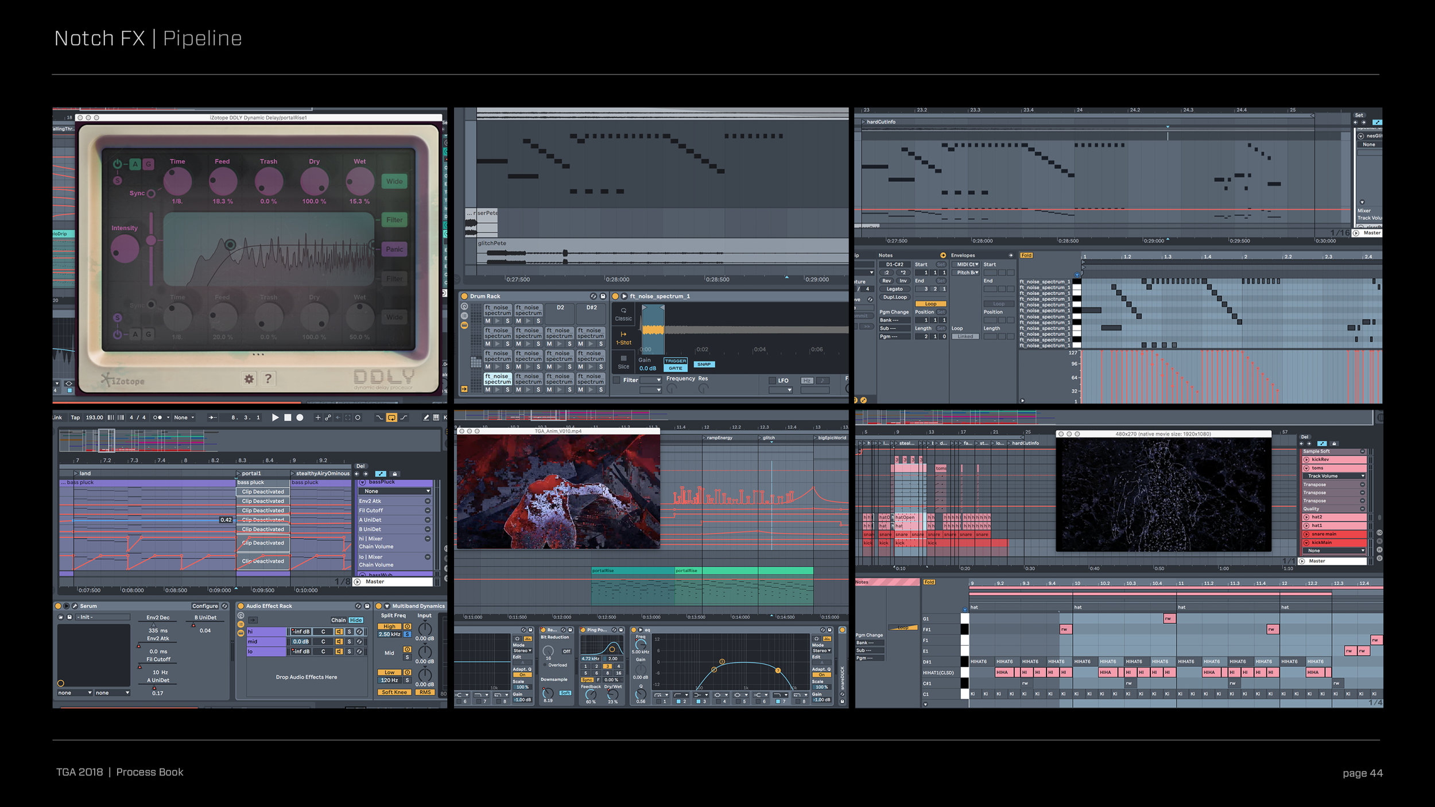Toggle Serum device activator
1435x807 pixels.
57,606
